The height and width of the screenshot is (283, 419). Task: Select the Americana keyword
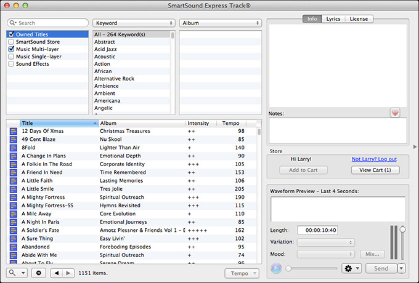107,101
